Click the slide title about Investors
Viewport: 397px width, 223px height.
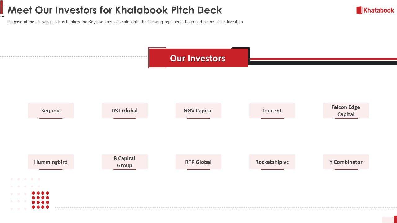pos(115,10)
